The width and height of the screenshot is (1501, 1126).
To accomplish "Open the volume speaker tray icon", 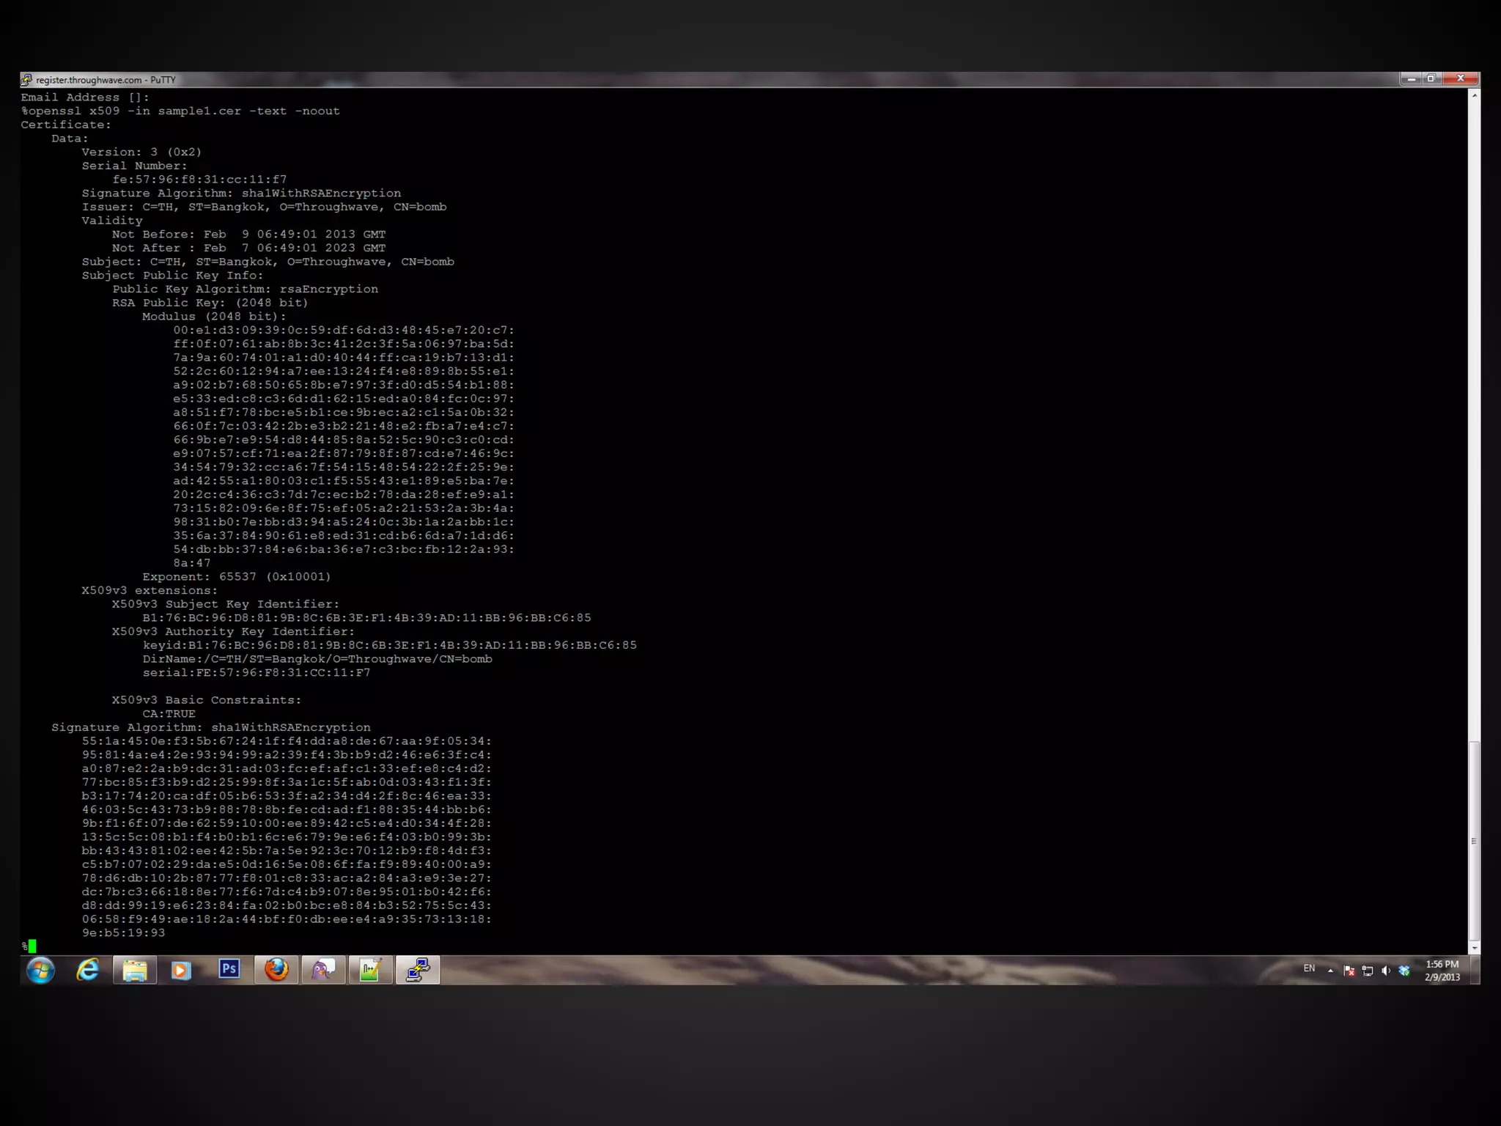I will pos(1385,971).
